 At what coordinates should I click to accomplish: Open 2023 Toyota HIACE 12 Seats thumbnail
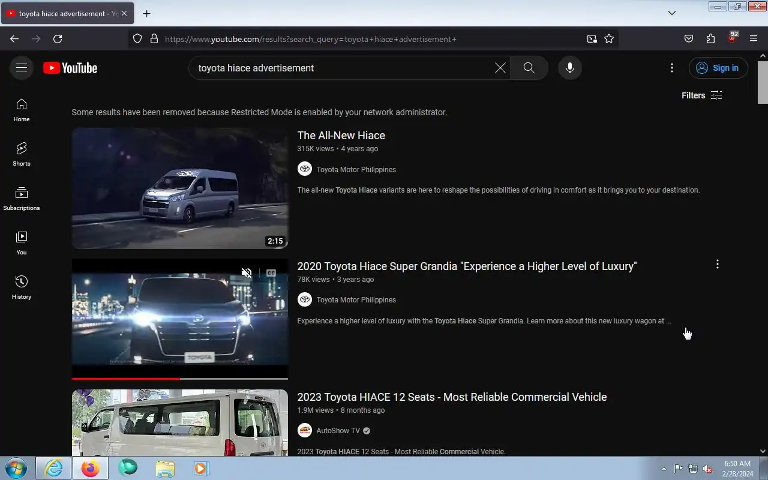pos(180,422)
